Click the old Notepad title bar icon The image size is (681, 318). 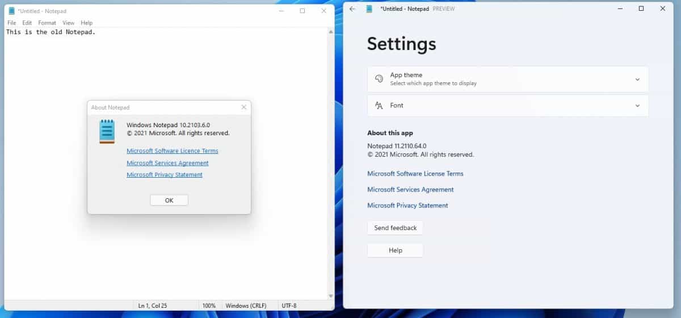point(11,11)
